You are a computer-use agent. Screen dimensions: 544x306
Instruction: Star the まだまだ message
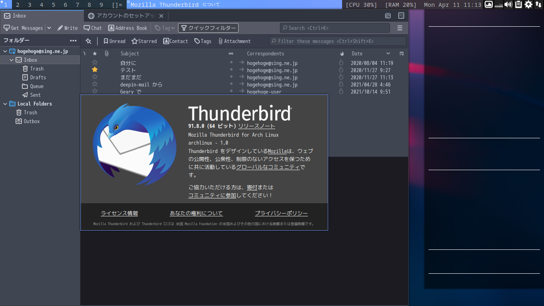pos(95,77)
